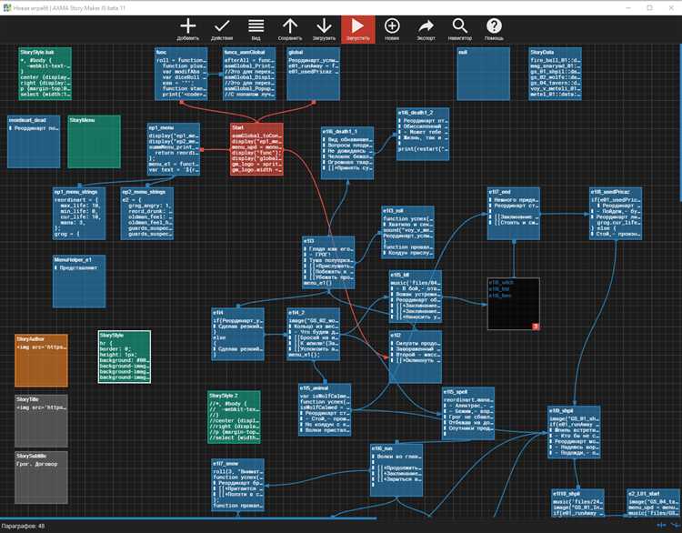This screenshot has width=682, height=533.
Task: Select the funcs_asmGlobal node
Action: pos(249,74)
